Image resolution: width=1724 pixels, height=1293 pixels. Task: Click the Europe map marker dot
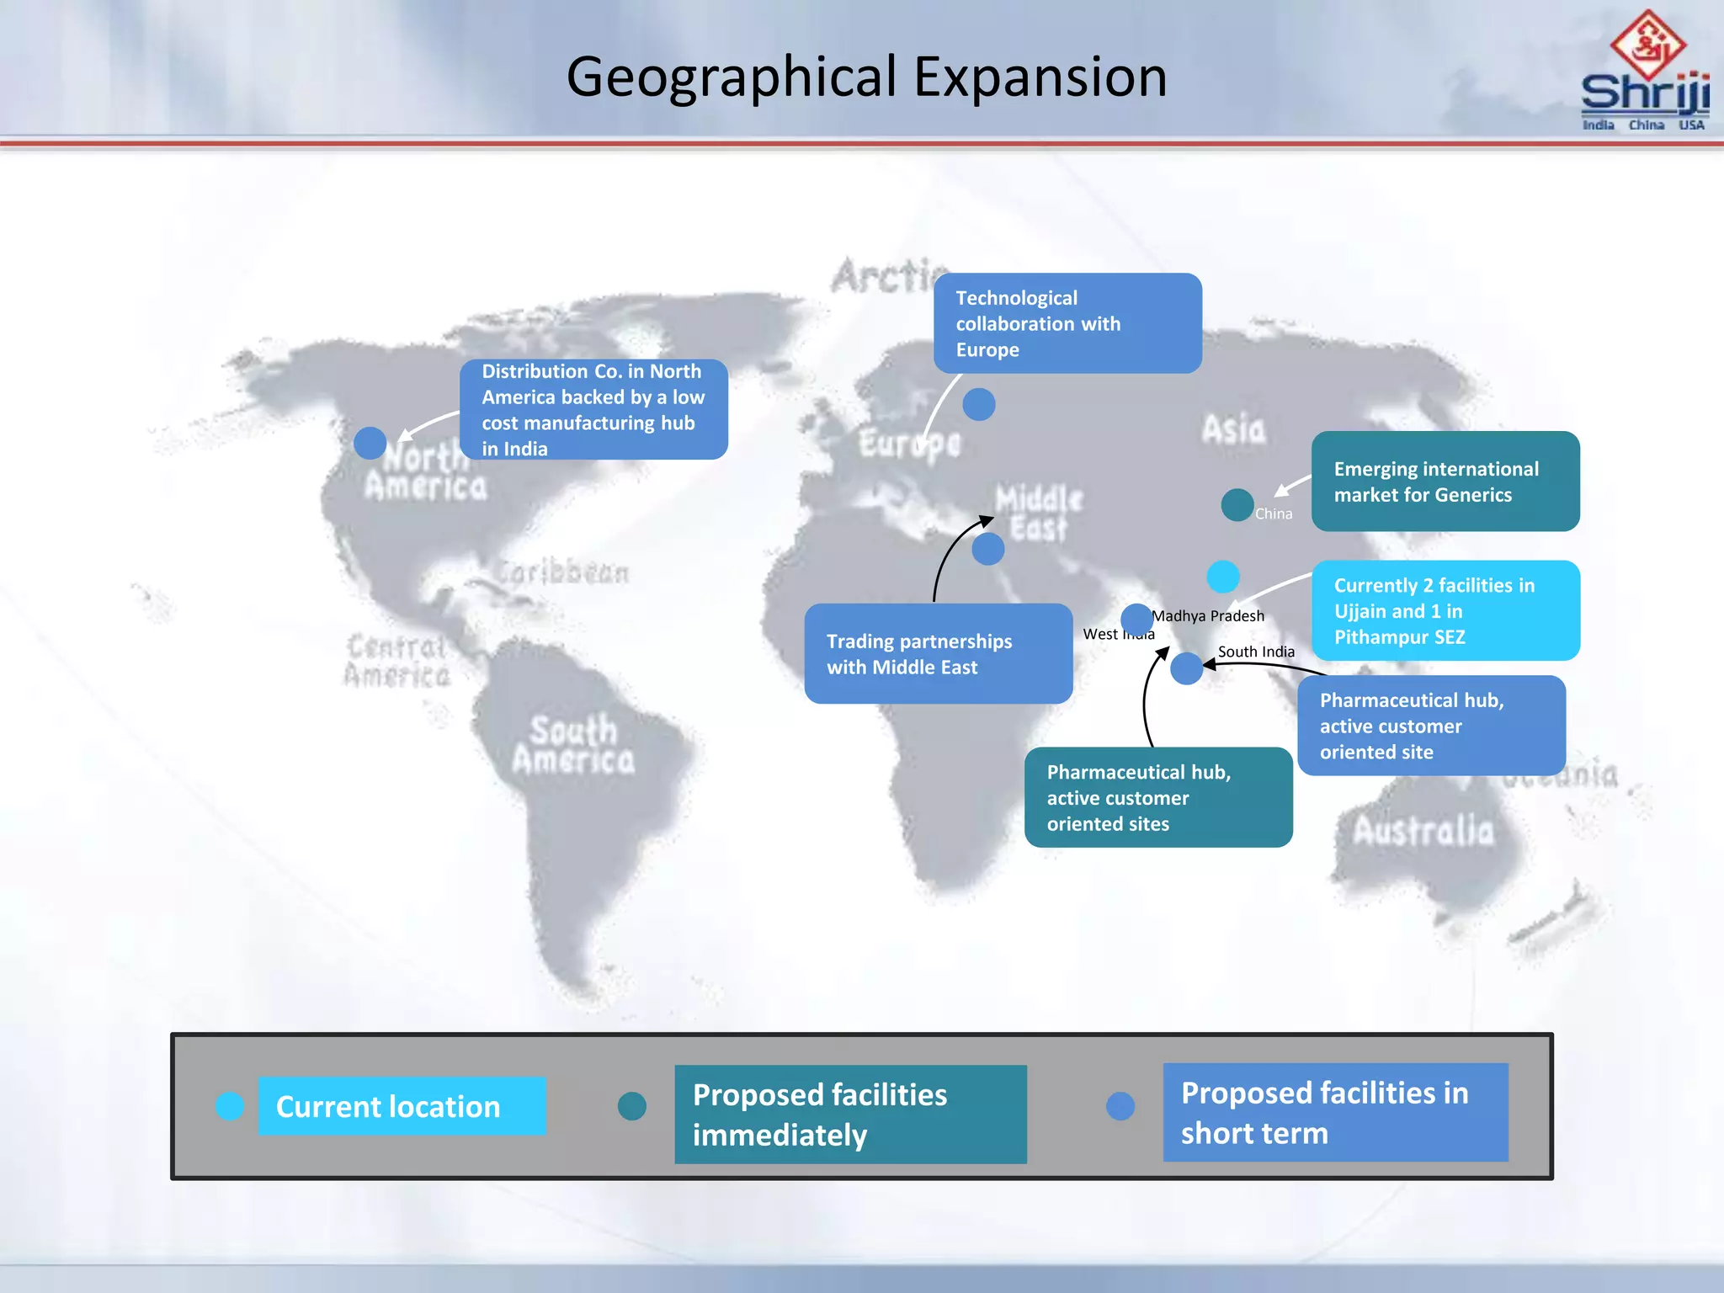[x=978, y=404]
